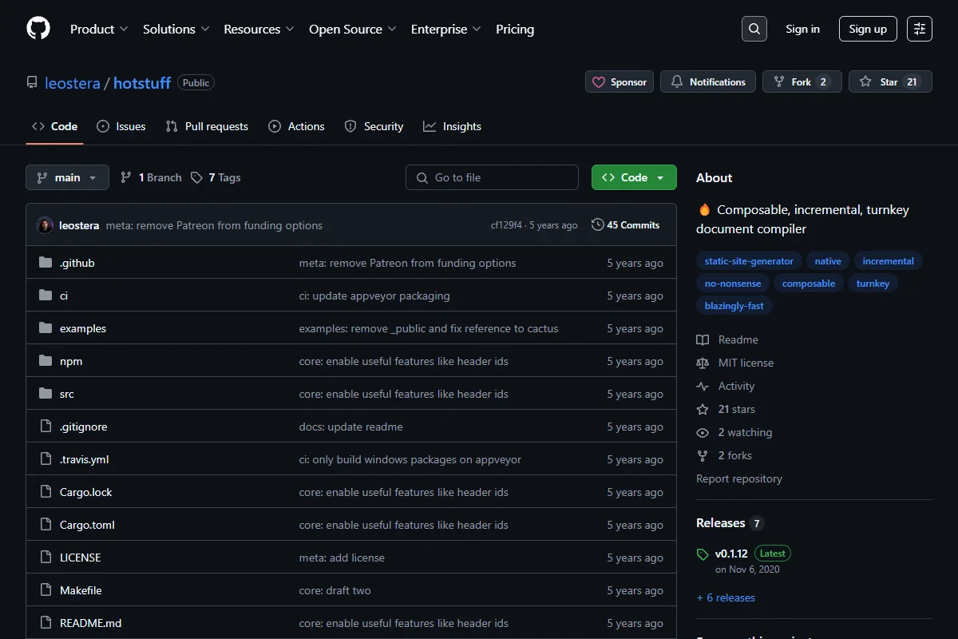This screenshot has width=958, height=639.
Task: Open the leostera avatar in commit row
Action: coord(45,225)
